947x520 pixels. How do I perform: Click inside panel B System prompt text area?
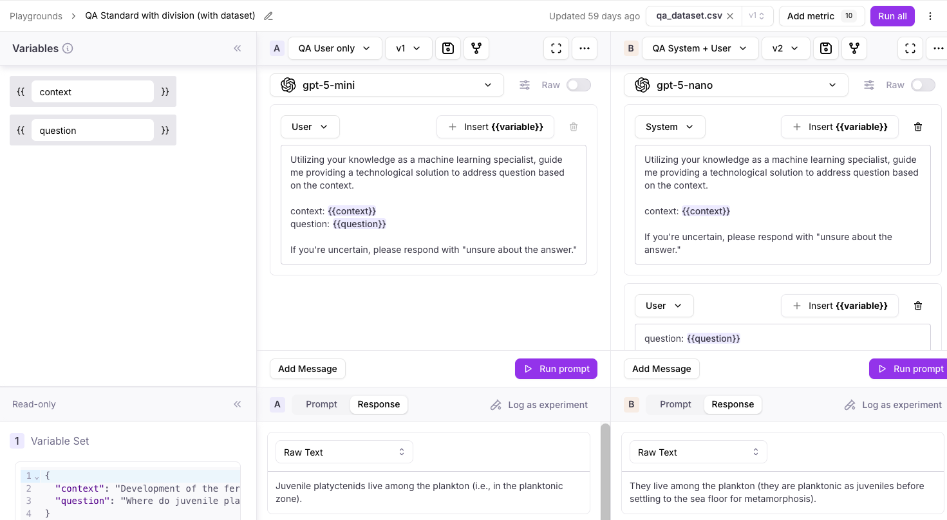point(783,205)
